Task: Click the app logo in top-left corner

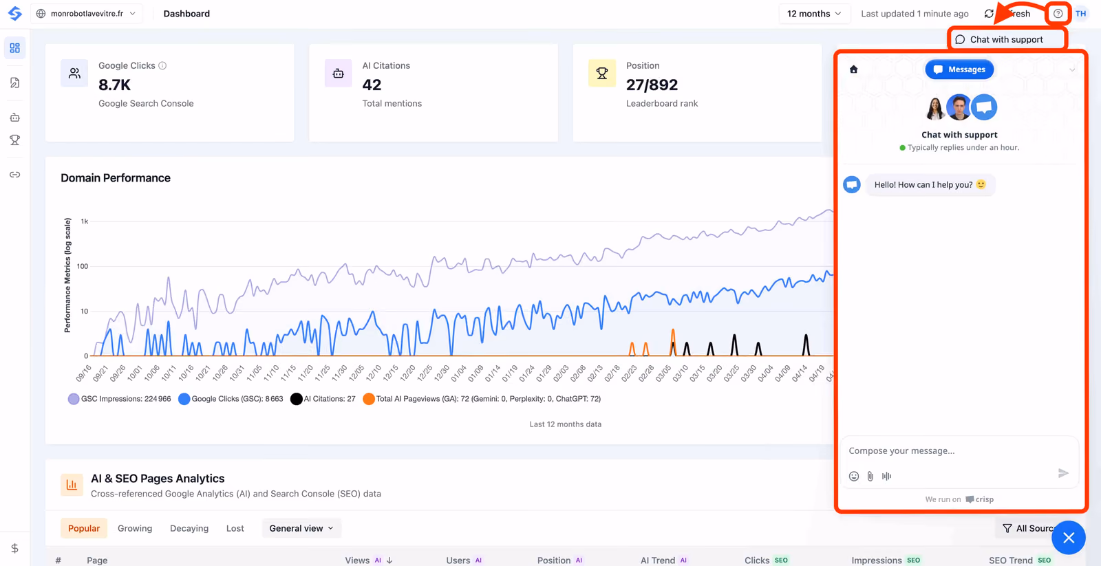Action: [14, 13]
